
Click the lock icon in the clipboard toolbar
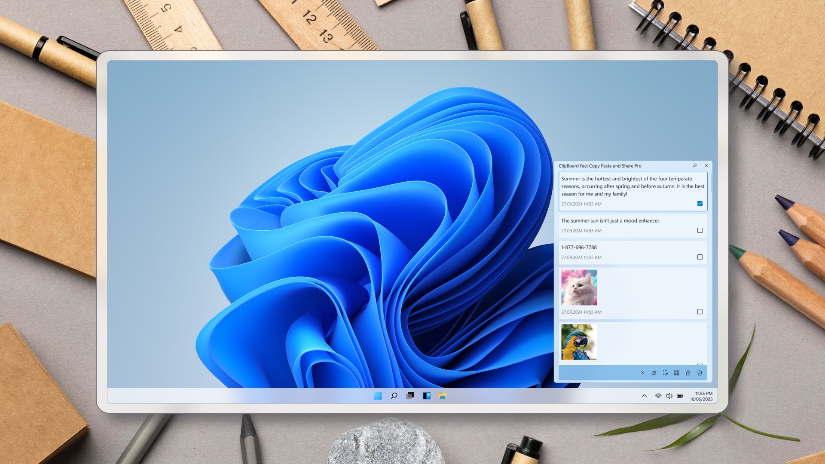click(x=688, y=373)
